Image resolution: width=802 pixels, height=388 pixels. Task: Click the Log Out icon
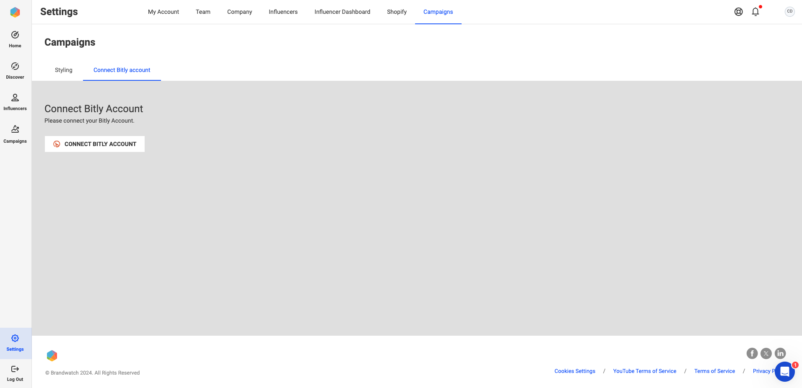15,369
